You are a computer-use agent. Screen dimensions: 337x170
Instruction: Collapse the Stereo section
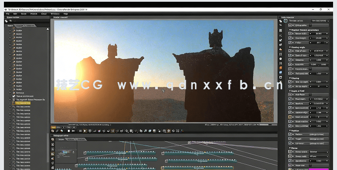tap(290, 148)
